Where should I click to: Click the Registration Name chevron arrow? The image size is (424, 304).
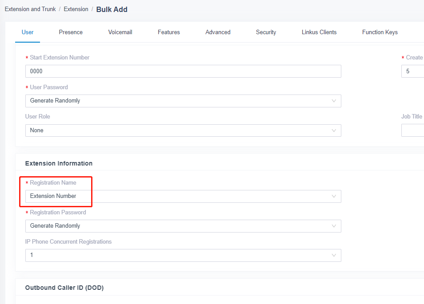(334, 196)
